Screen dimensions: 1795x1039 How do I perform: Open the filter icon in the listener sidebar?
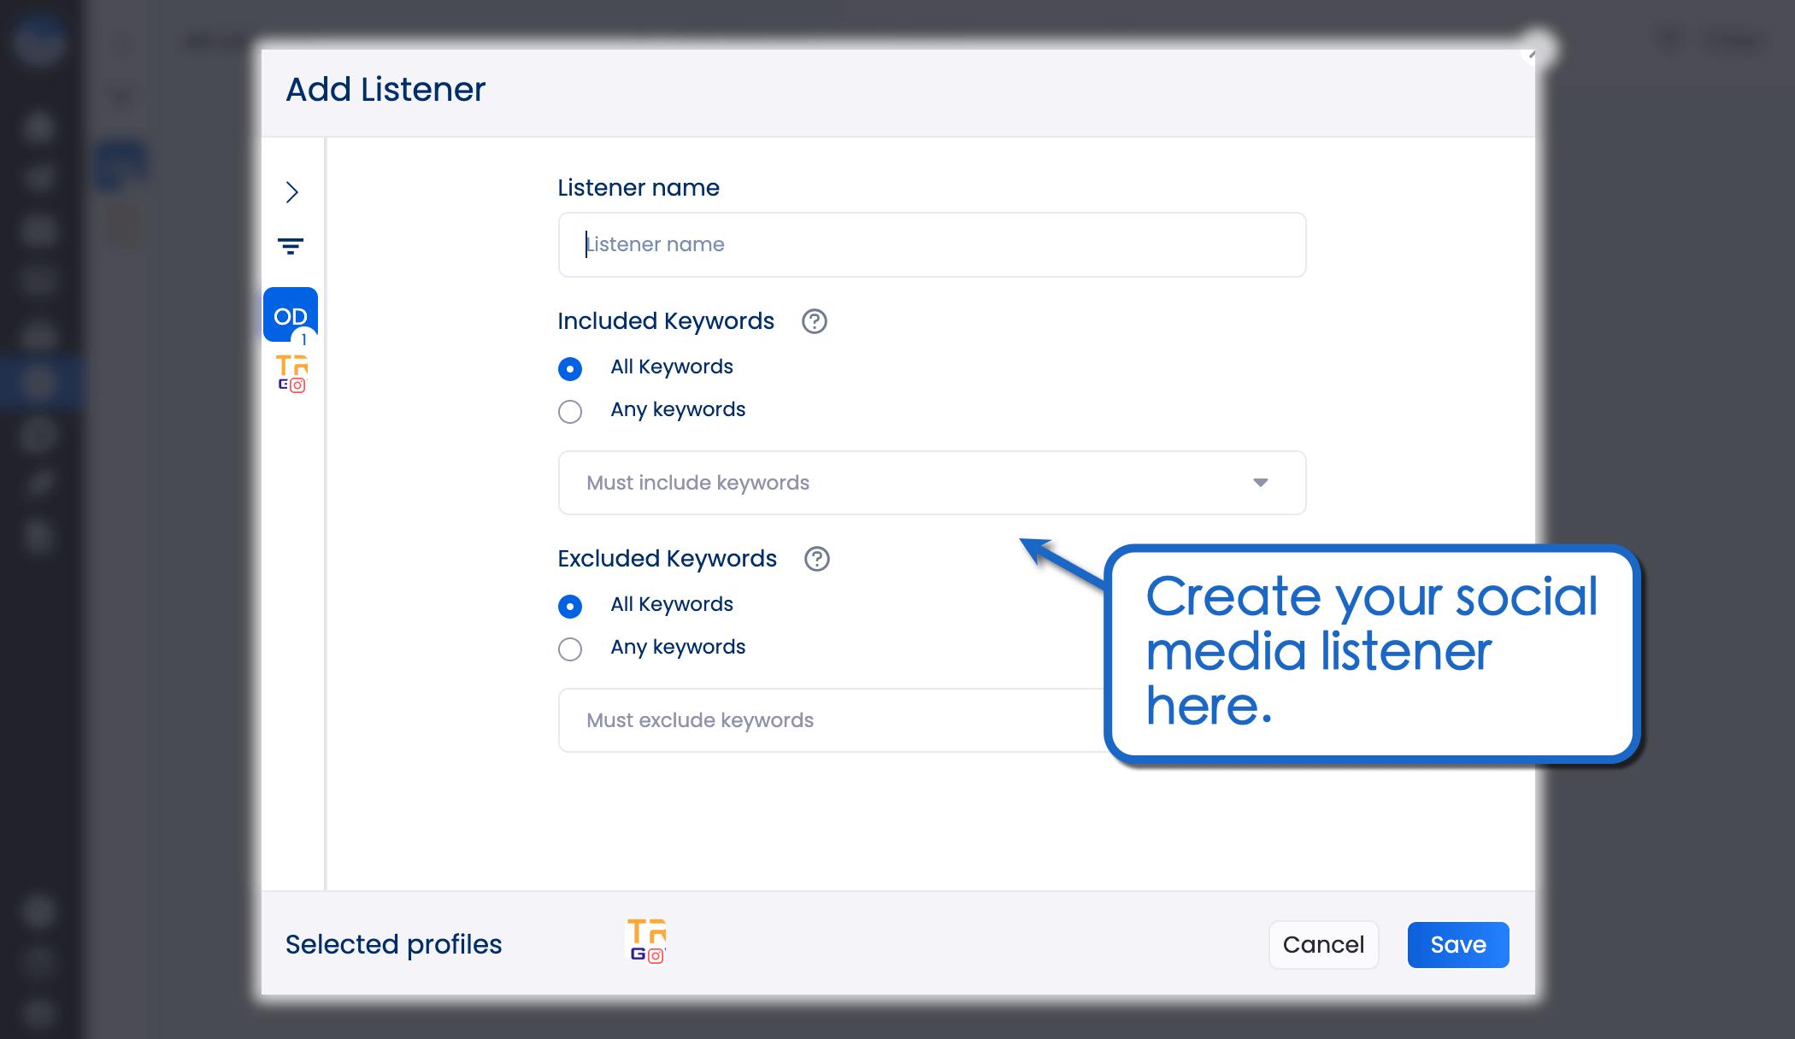(x=291, y=246)
